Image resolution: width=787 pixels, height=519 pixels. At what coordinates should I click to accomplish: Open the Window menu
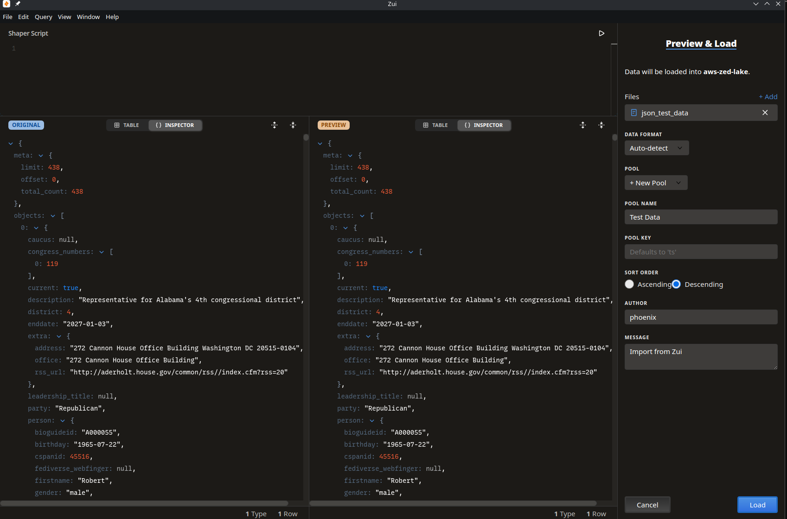(88, 17)
